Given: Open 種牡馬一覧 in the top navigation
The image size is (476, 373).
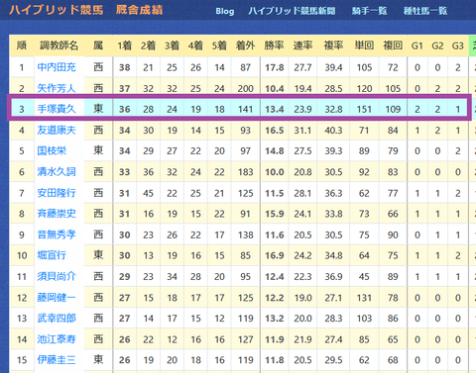Looking at the screenshot, I should [x=425, y=11].
